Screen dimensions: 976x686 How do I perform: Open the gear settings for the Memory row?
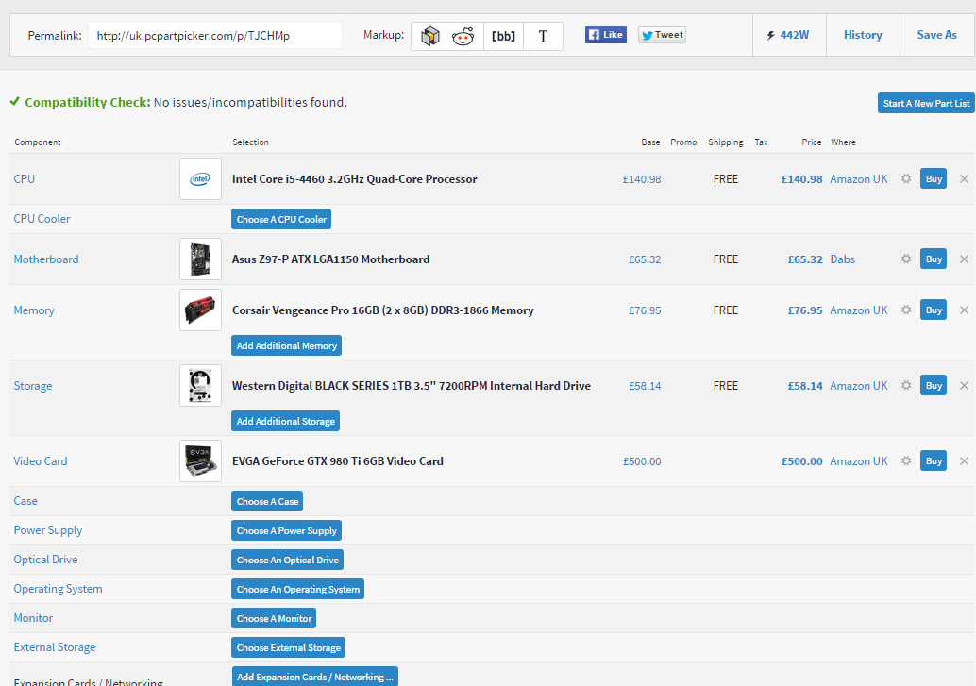pos(906,310)
